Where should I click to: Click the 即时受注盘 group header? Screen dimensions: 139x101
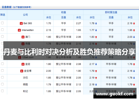tap(111, 12)
